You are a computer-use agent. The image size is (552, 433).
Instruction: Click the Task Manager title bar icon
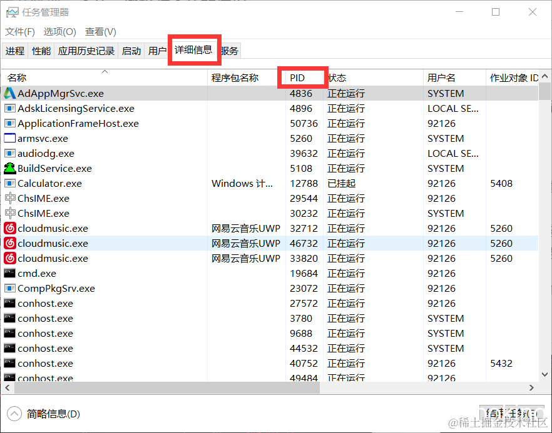coord(13,12)
